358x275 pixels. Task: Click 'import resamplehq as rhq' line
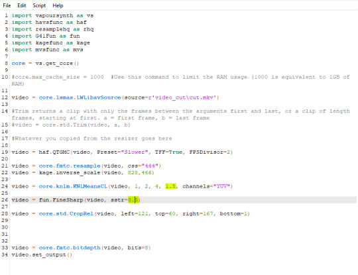52,29
